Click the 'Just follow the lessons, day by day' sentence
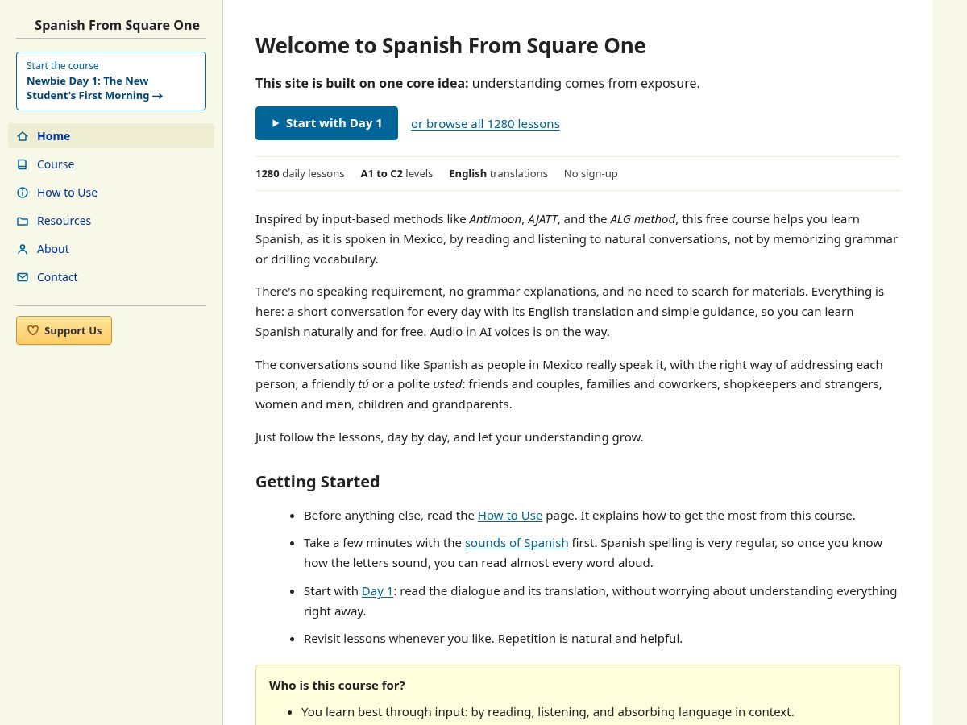Image resolution: width=967 pixels, height=725 pixels. pos(449,437)
